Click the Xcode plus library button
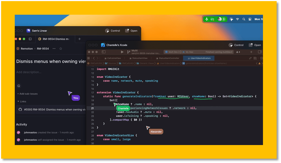 coord(251,52)
